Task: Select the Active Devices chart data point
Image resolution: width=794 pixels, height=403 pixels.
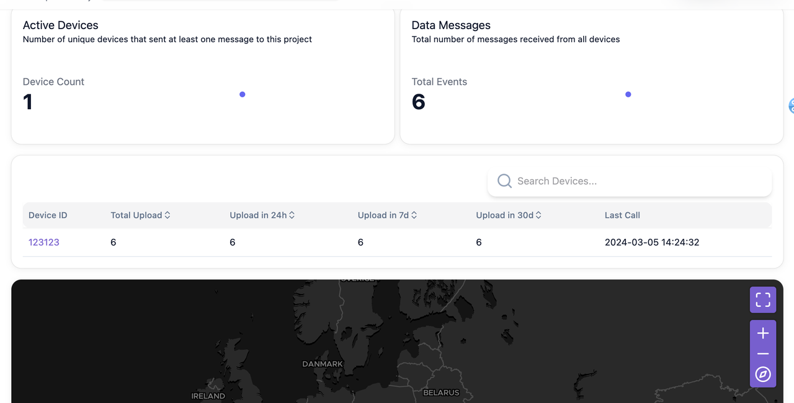Action: (x=243, y=94)
